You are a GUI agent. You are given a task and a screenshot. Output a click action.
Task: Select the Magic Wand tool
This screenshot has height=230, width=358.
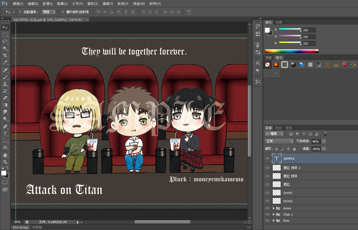coord(5,48)
